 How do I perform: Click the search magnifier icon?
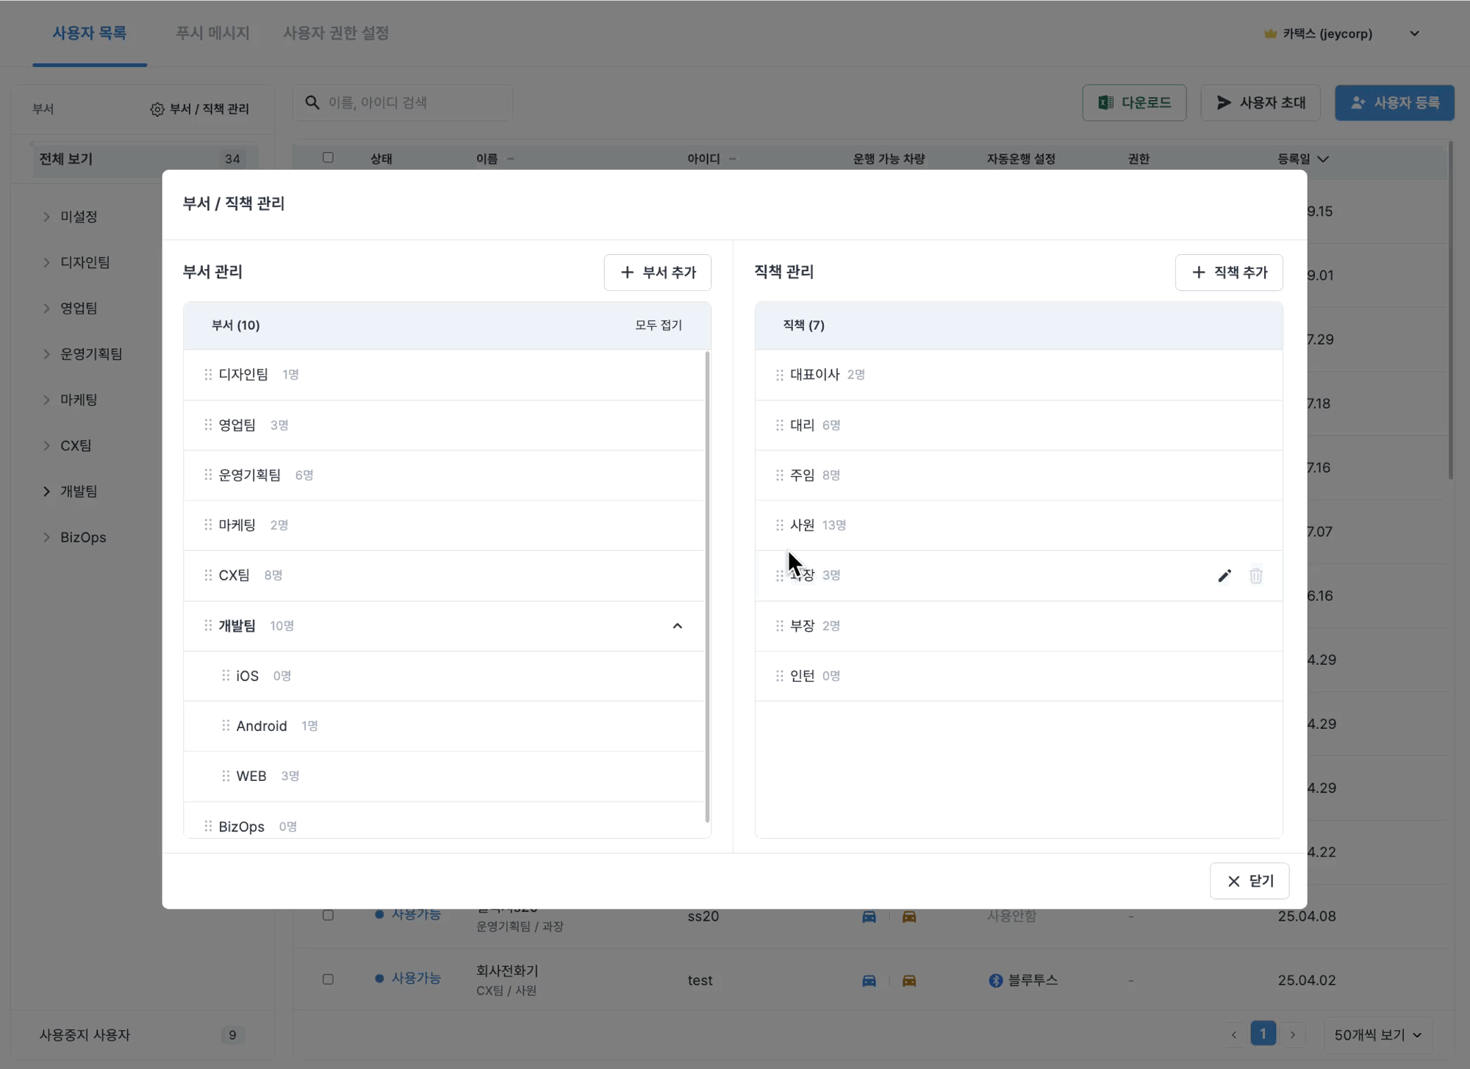coord(312,103)
